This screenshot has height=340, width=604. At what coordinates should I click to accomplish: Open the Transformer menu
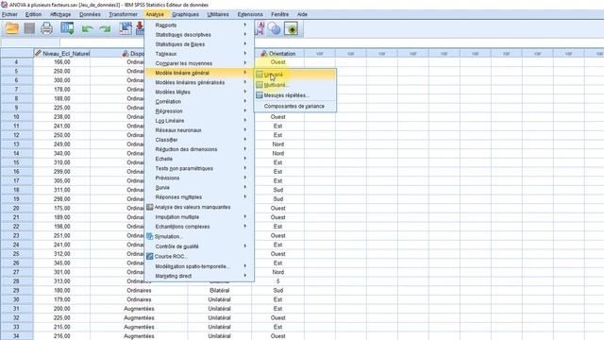[x=123, y=14]
